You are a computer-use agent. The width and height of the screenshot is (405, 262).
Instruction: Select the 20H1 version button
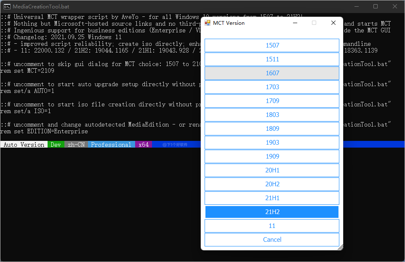click(x=272, y=170)
